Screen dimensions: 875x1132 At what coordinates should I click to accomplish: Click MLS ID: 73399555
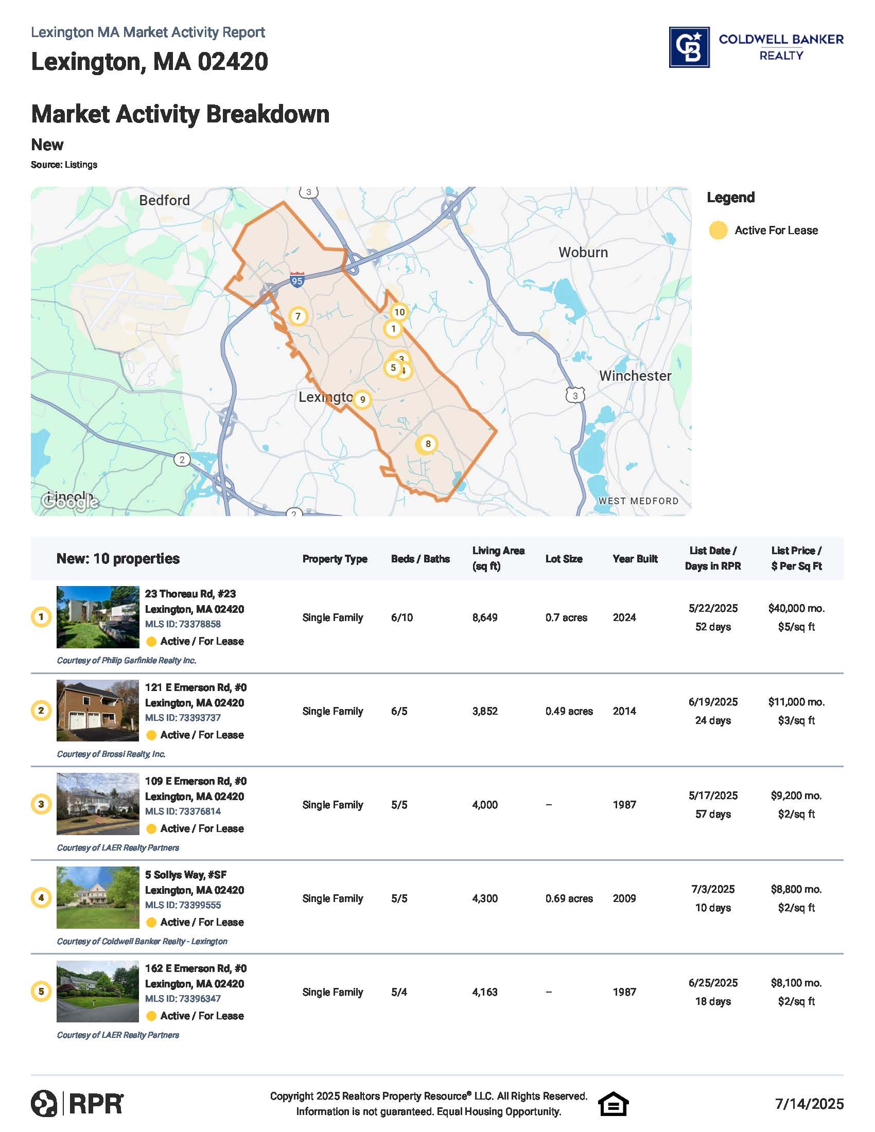pos(183,905)
